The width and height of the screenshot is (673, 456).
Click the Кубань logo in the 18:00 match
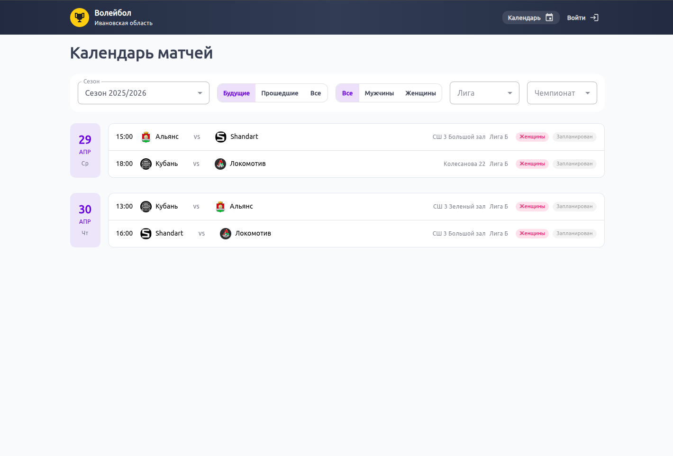(x=146, y=164)
